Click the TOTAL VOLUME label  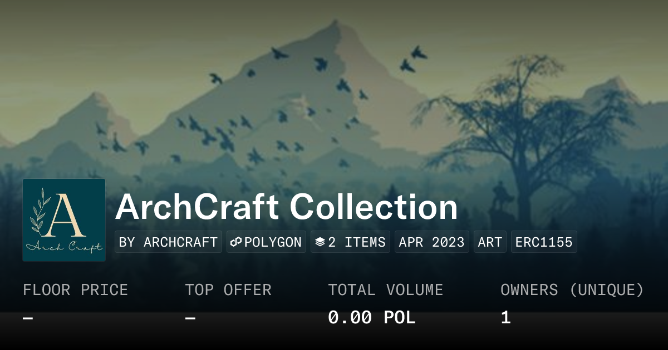click(385, 290)
